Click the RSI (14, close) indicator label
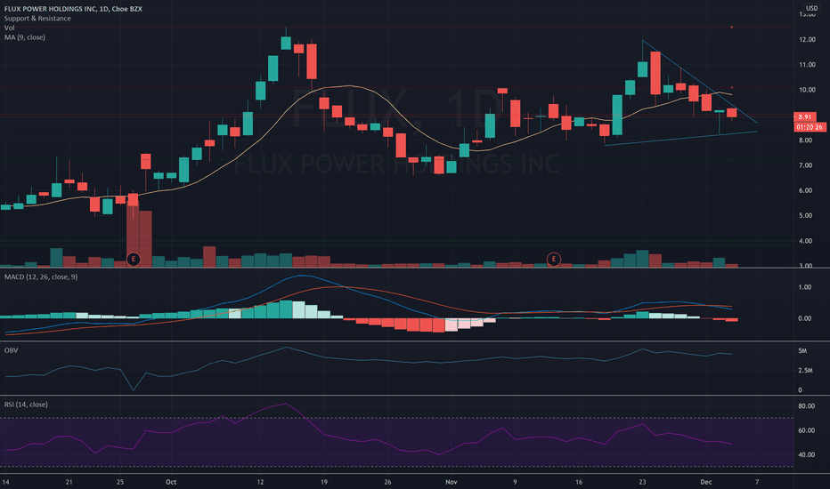 [x=26, y=405]
